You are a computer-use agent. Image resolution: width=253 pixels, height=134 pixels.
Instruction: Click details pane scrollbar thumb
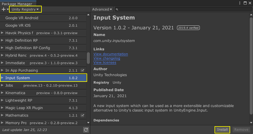pos(251,66)
